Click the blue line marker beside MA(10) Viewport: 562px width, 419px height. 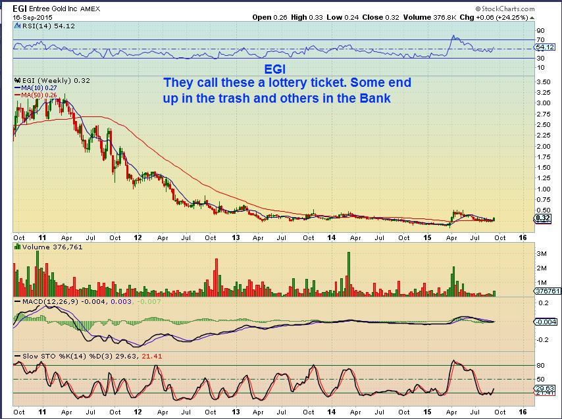click(17, 87)
